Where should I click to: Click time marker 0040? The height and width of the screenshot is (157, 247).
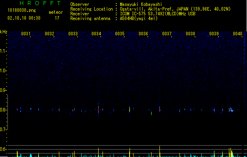[238, 34]
